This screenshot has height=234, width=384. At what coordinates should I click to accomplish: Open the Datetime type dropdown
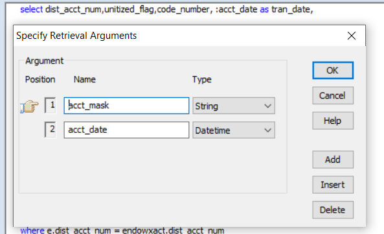pos(234,130)
